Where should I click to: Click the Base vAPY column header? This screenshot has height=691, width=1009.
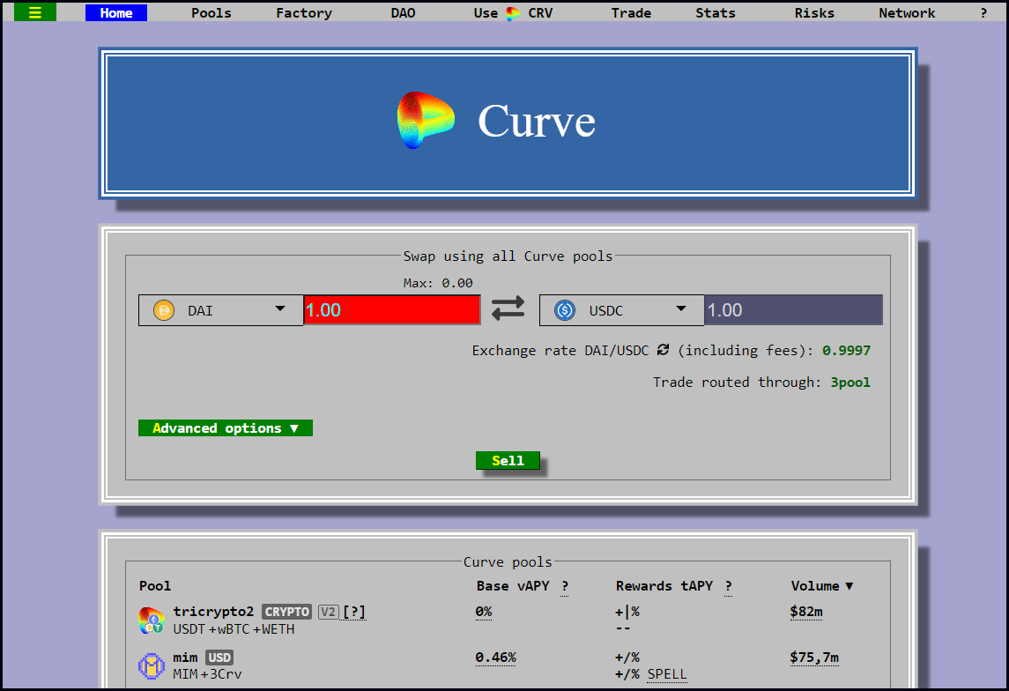coord(513,586)
